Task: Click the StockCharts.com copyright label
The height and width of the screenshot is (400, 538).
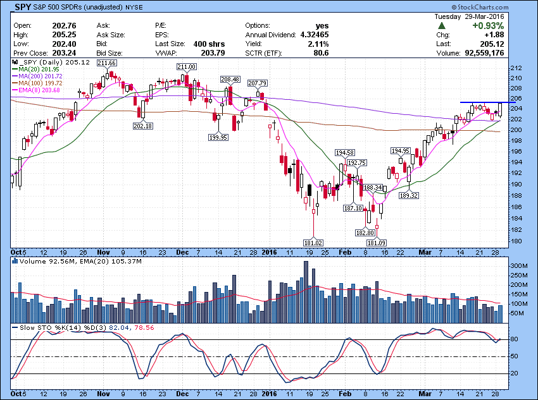Action: pos(480,7)
